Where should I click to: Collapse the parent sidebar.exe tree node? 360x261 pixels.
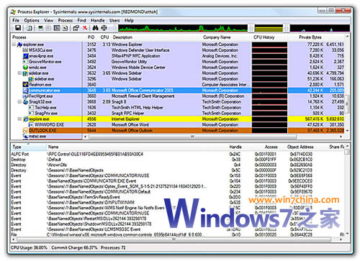coord(19,73)
